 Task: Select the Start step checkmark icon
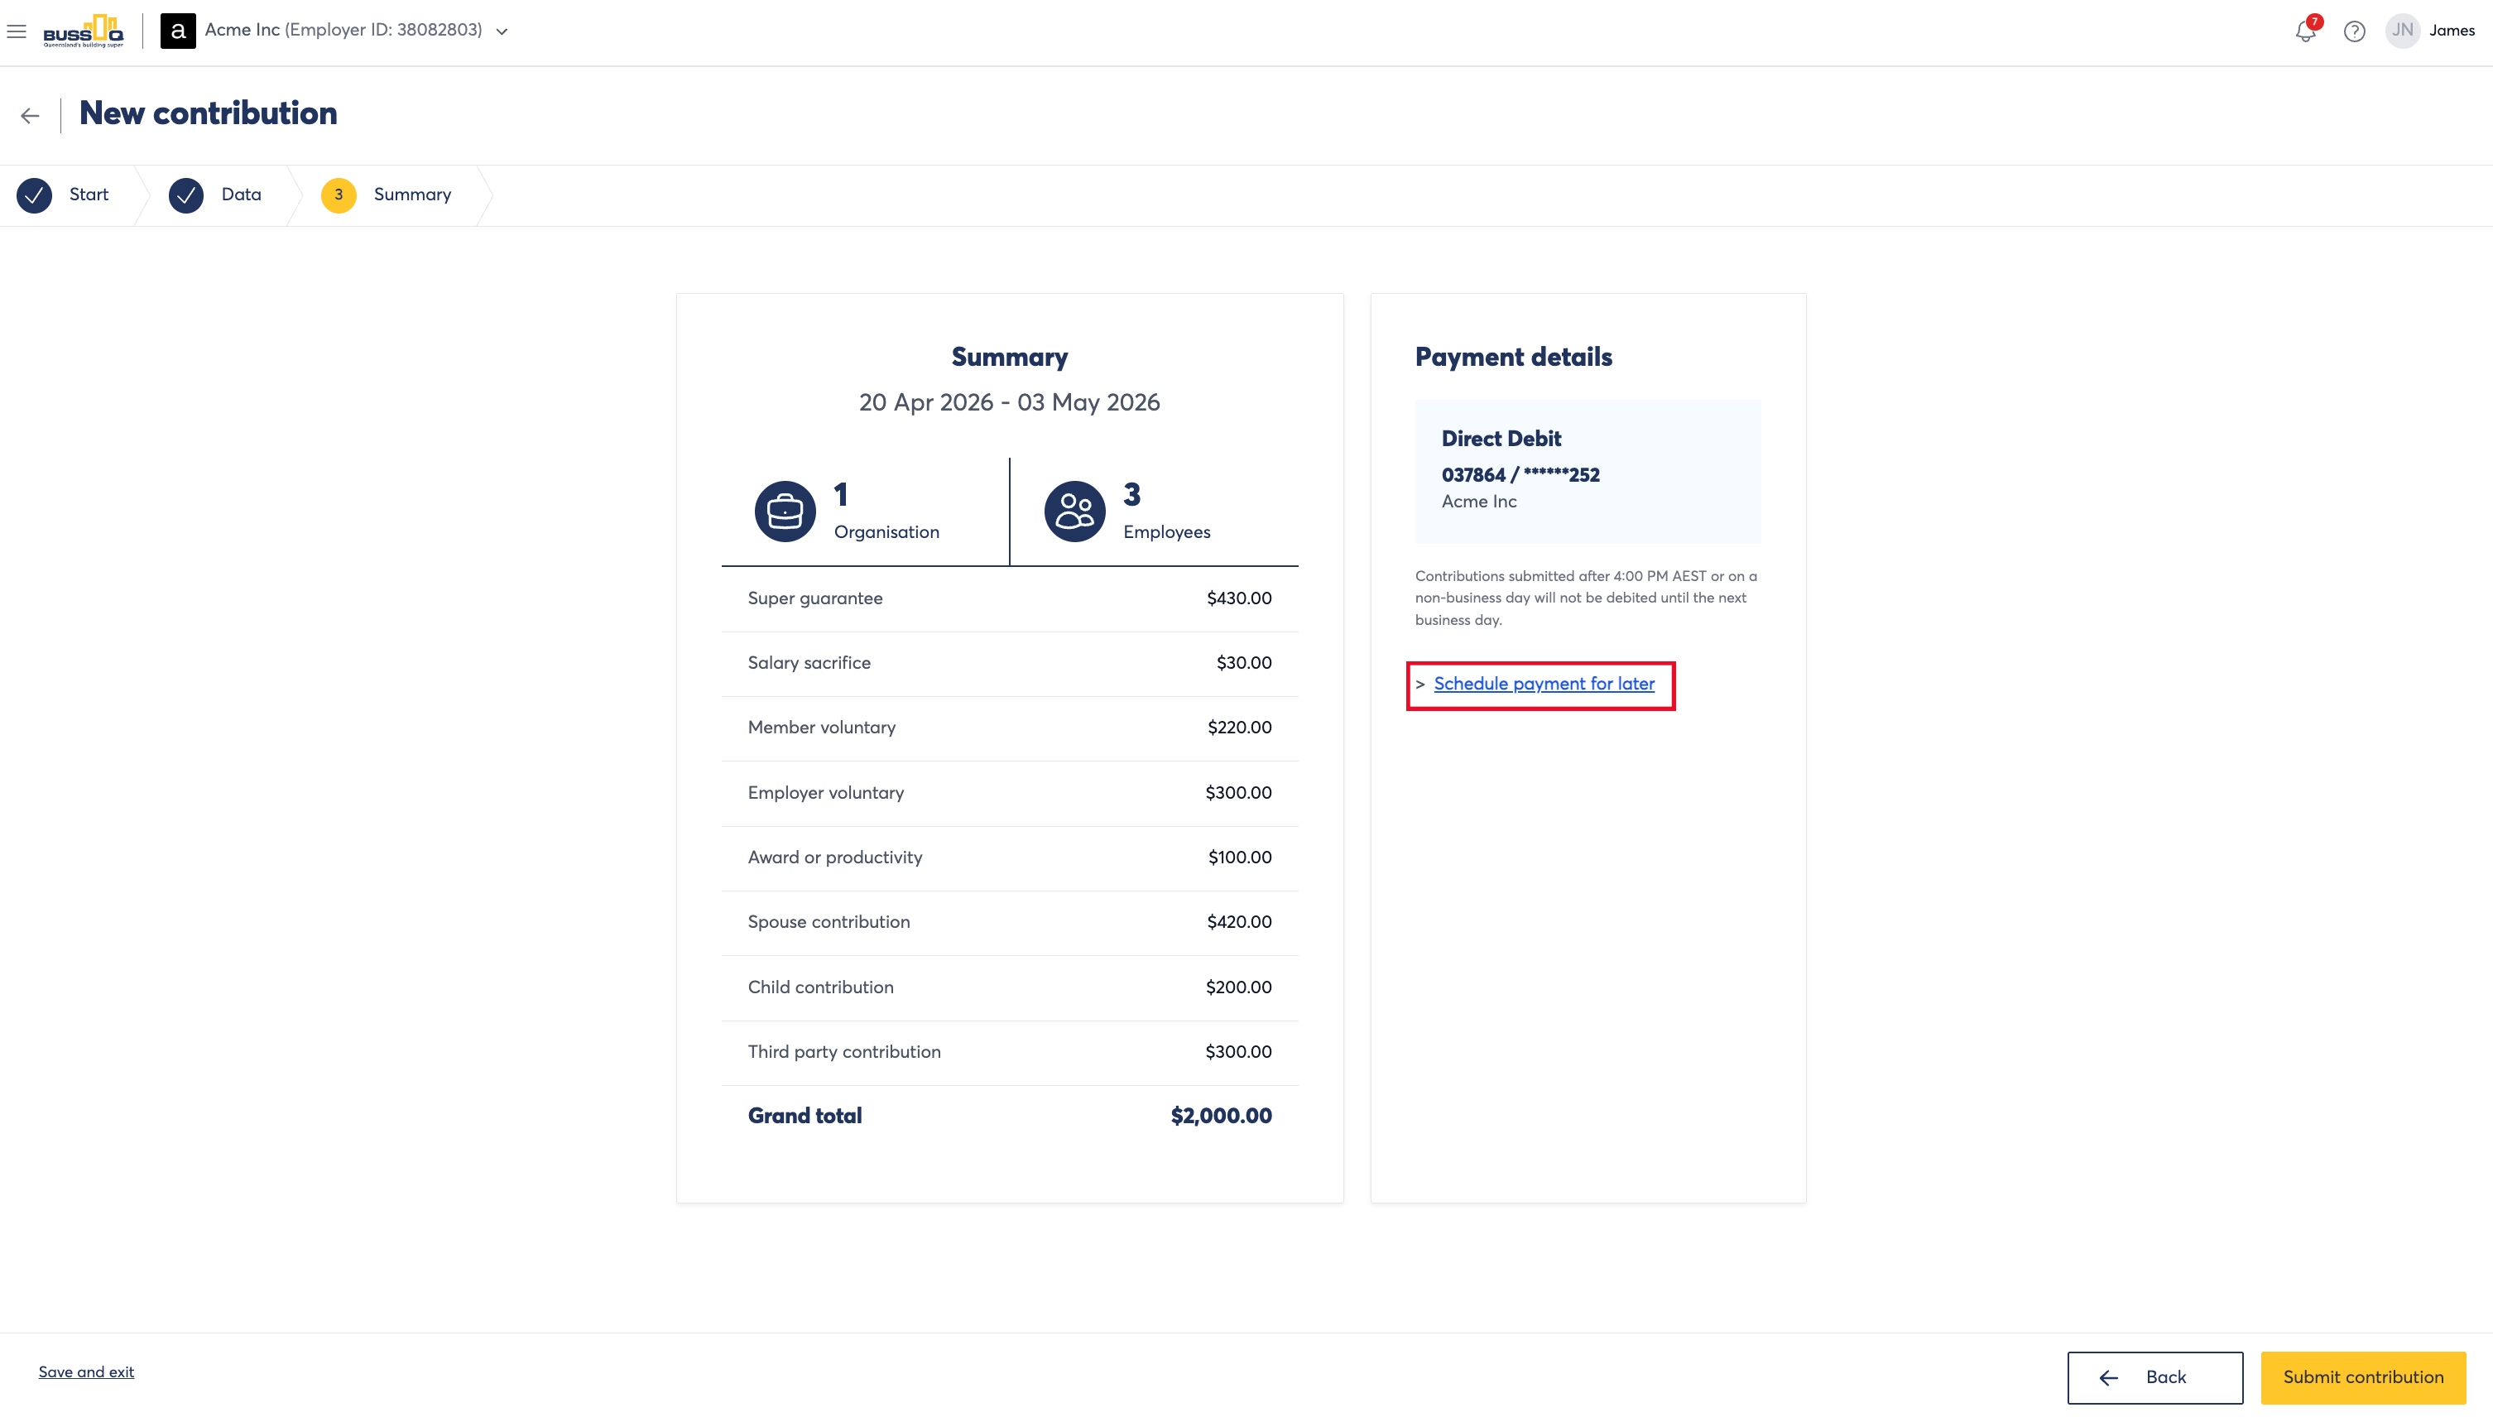[x=34, y=195]
